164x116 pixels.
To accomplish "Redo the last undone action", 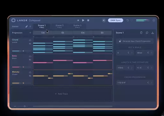I will pyautogui.click(x=132, y=20).
